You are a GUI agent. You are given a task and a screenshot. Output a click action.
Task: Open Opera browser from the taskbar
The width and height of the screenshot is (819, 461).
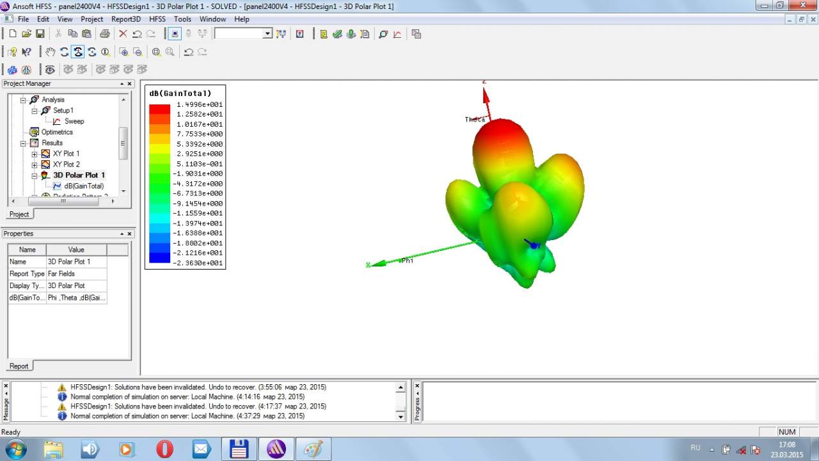point(164,449)
